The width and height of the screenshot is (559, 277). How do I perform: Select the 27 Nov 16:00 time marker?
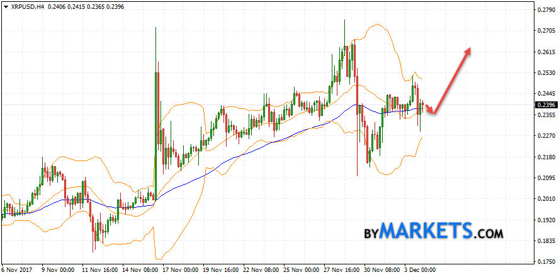pyautogui.click(x=342, y=271)
